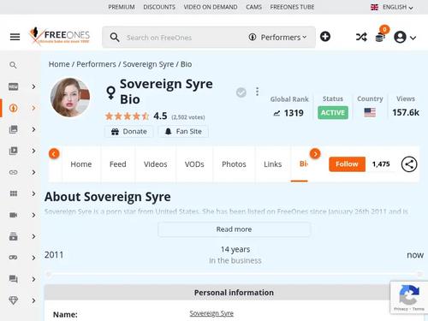The height and width of the screenshot is (321, 428).
Task: Go to Home in breadcrumb
Action: [x=59, y=64]
